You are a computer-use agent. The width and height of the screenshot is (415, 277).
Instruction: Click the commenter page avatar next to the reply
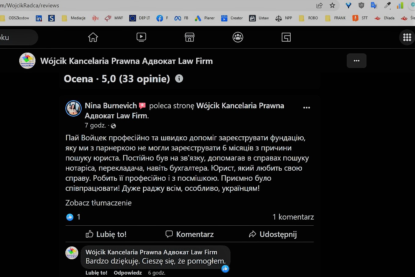(72, 253)
